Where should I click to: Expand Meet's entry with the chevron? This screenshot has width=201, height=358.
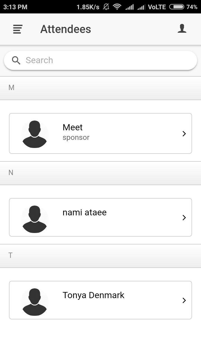[184, 134]
